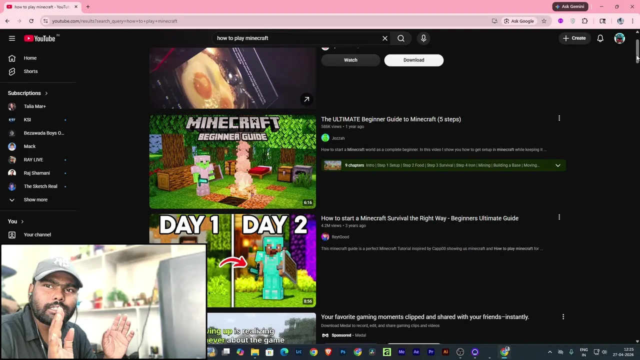
Task: Open RAY LIVE subscription channel
Action: point(33,159)
